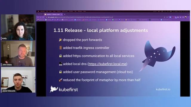Image resolution: width=191 pixels, height=107 pixels.
Task: Bookmark the page with the star icon
Action: tap(167, 17)
